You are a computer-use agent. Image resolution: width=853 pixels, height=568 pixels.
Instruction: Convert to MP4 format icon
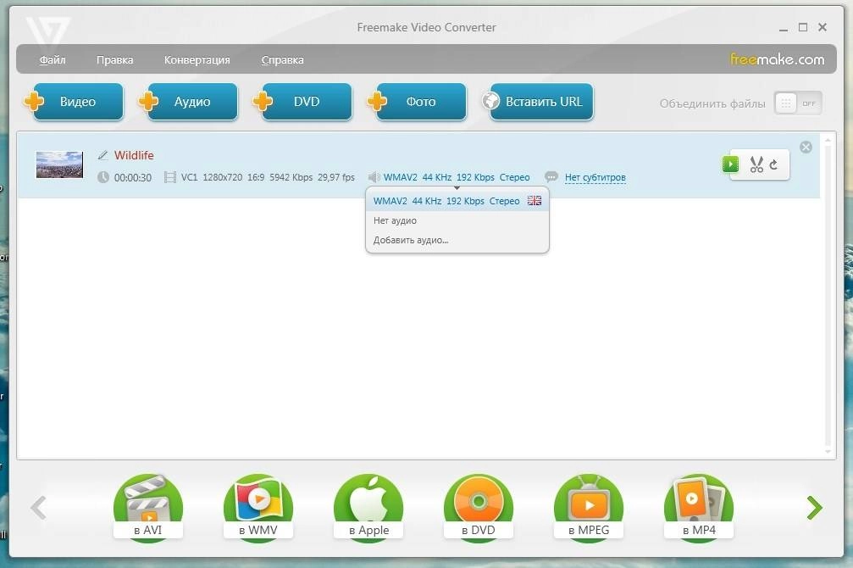point(699,506)
